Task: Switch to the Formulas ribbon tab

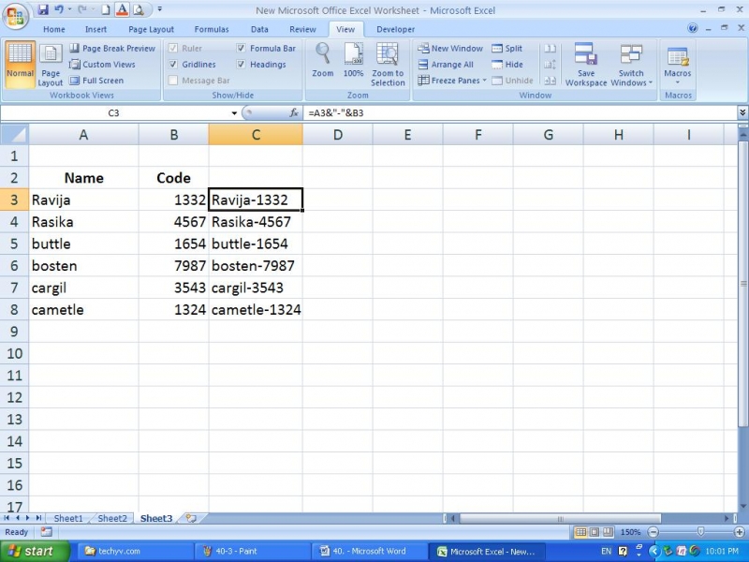Action: tap(211, 29)
